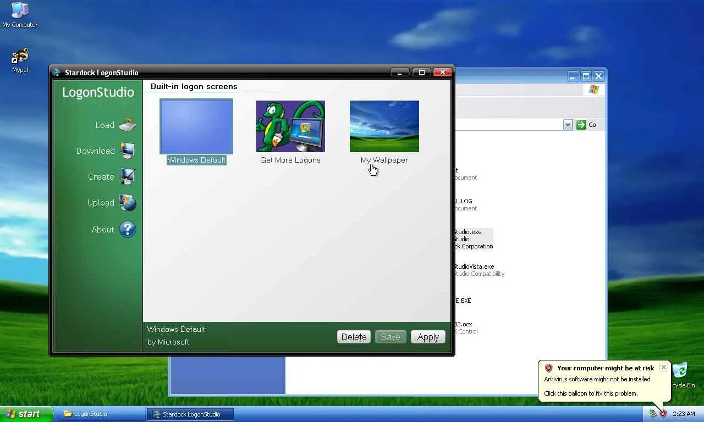Maximize the Stardock LogonStudio window

click(421, 72)
